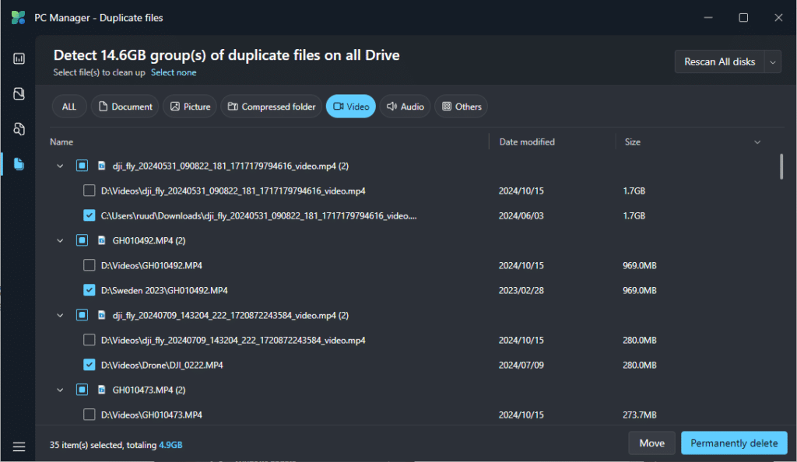Open the first sidebar dashboard icon

click(19, 58)
